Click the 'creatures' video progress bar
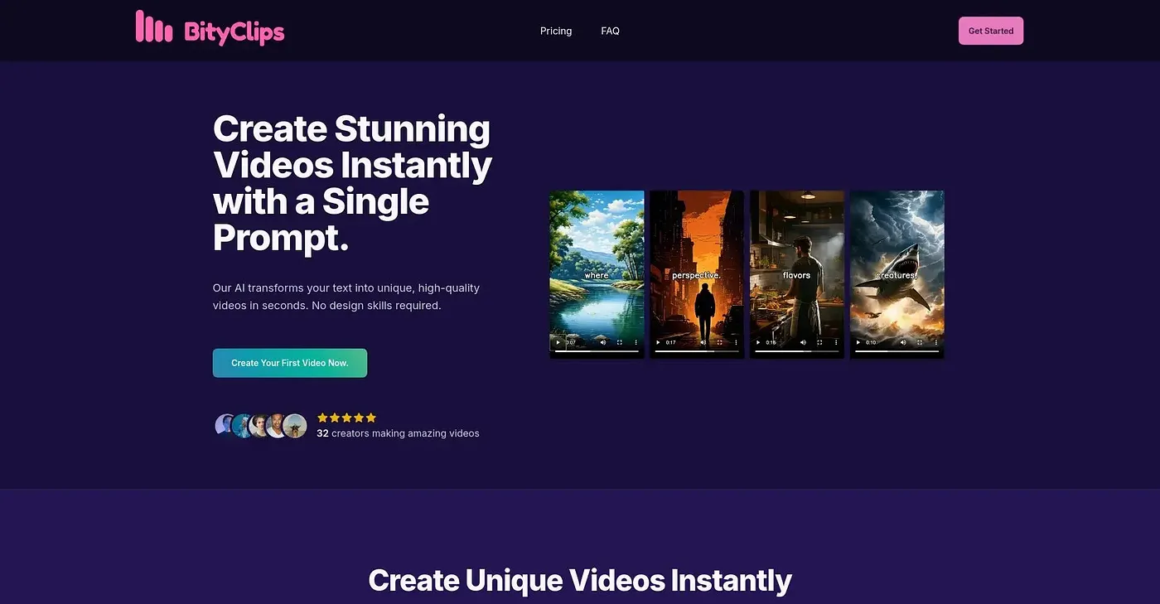This screenshot has width=1160, height=604. [897, 351]
